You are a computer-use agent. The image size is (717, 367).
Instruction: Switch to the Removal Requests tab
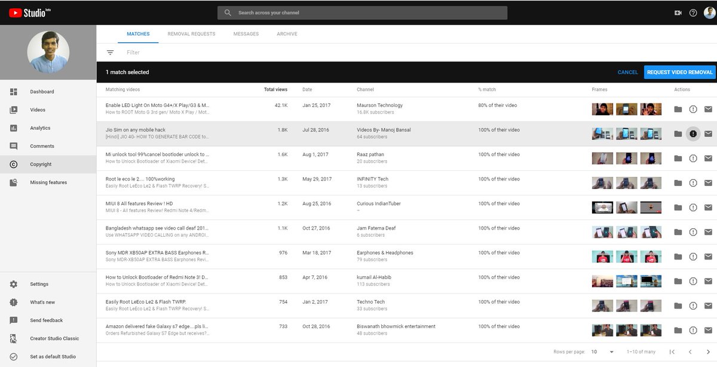point(191,34)
